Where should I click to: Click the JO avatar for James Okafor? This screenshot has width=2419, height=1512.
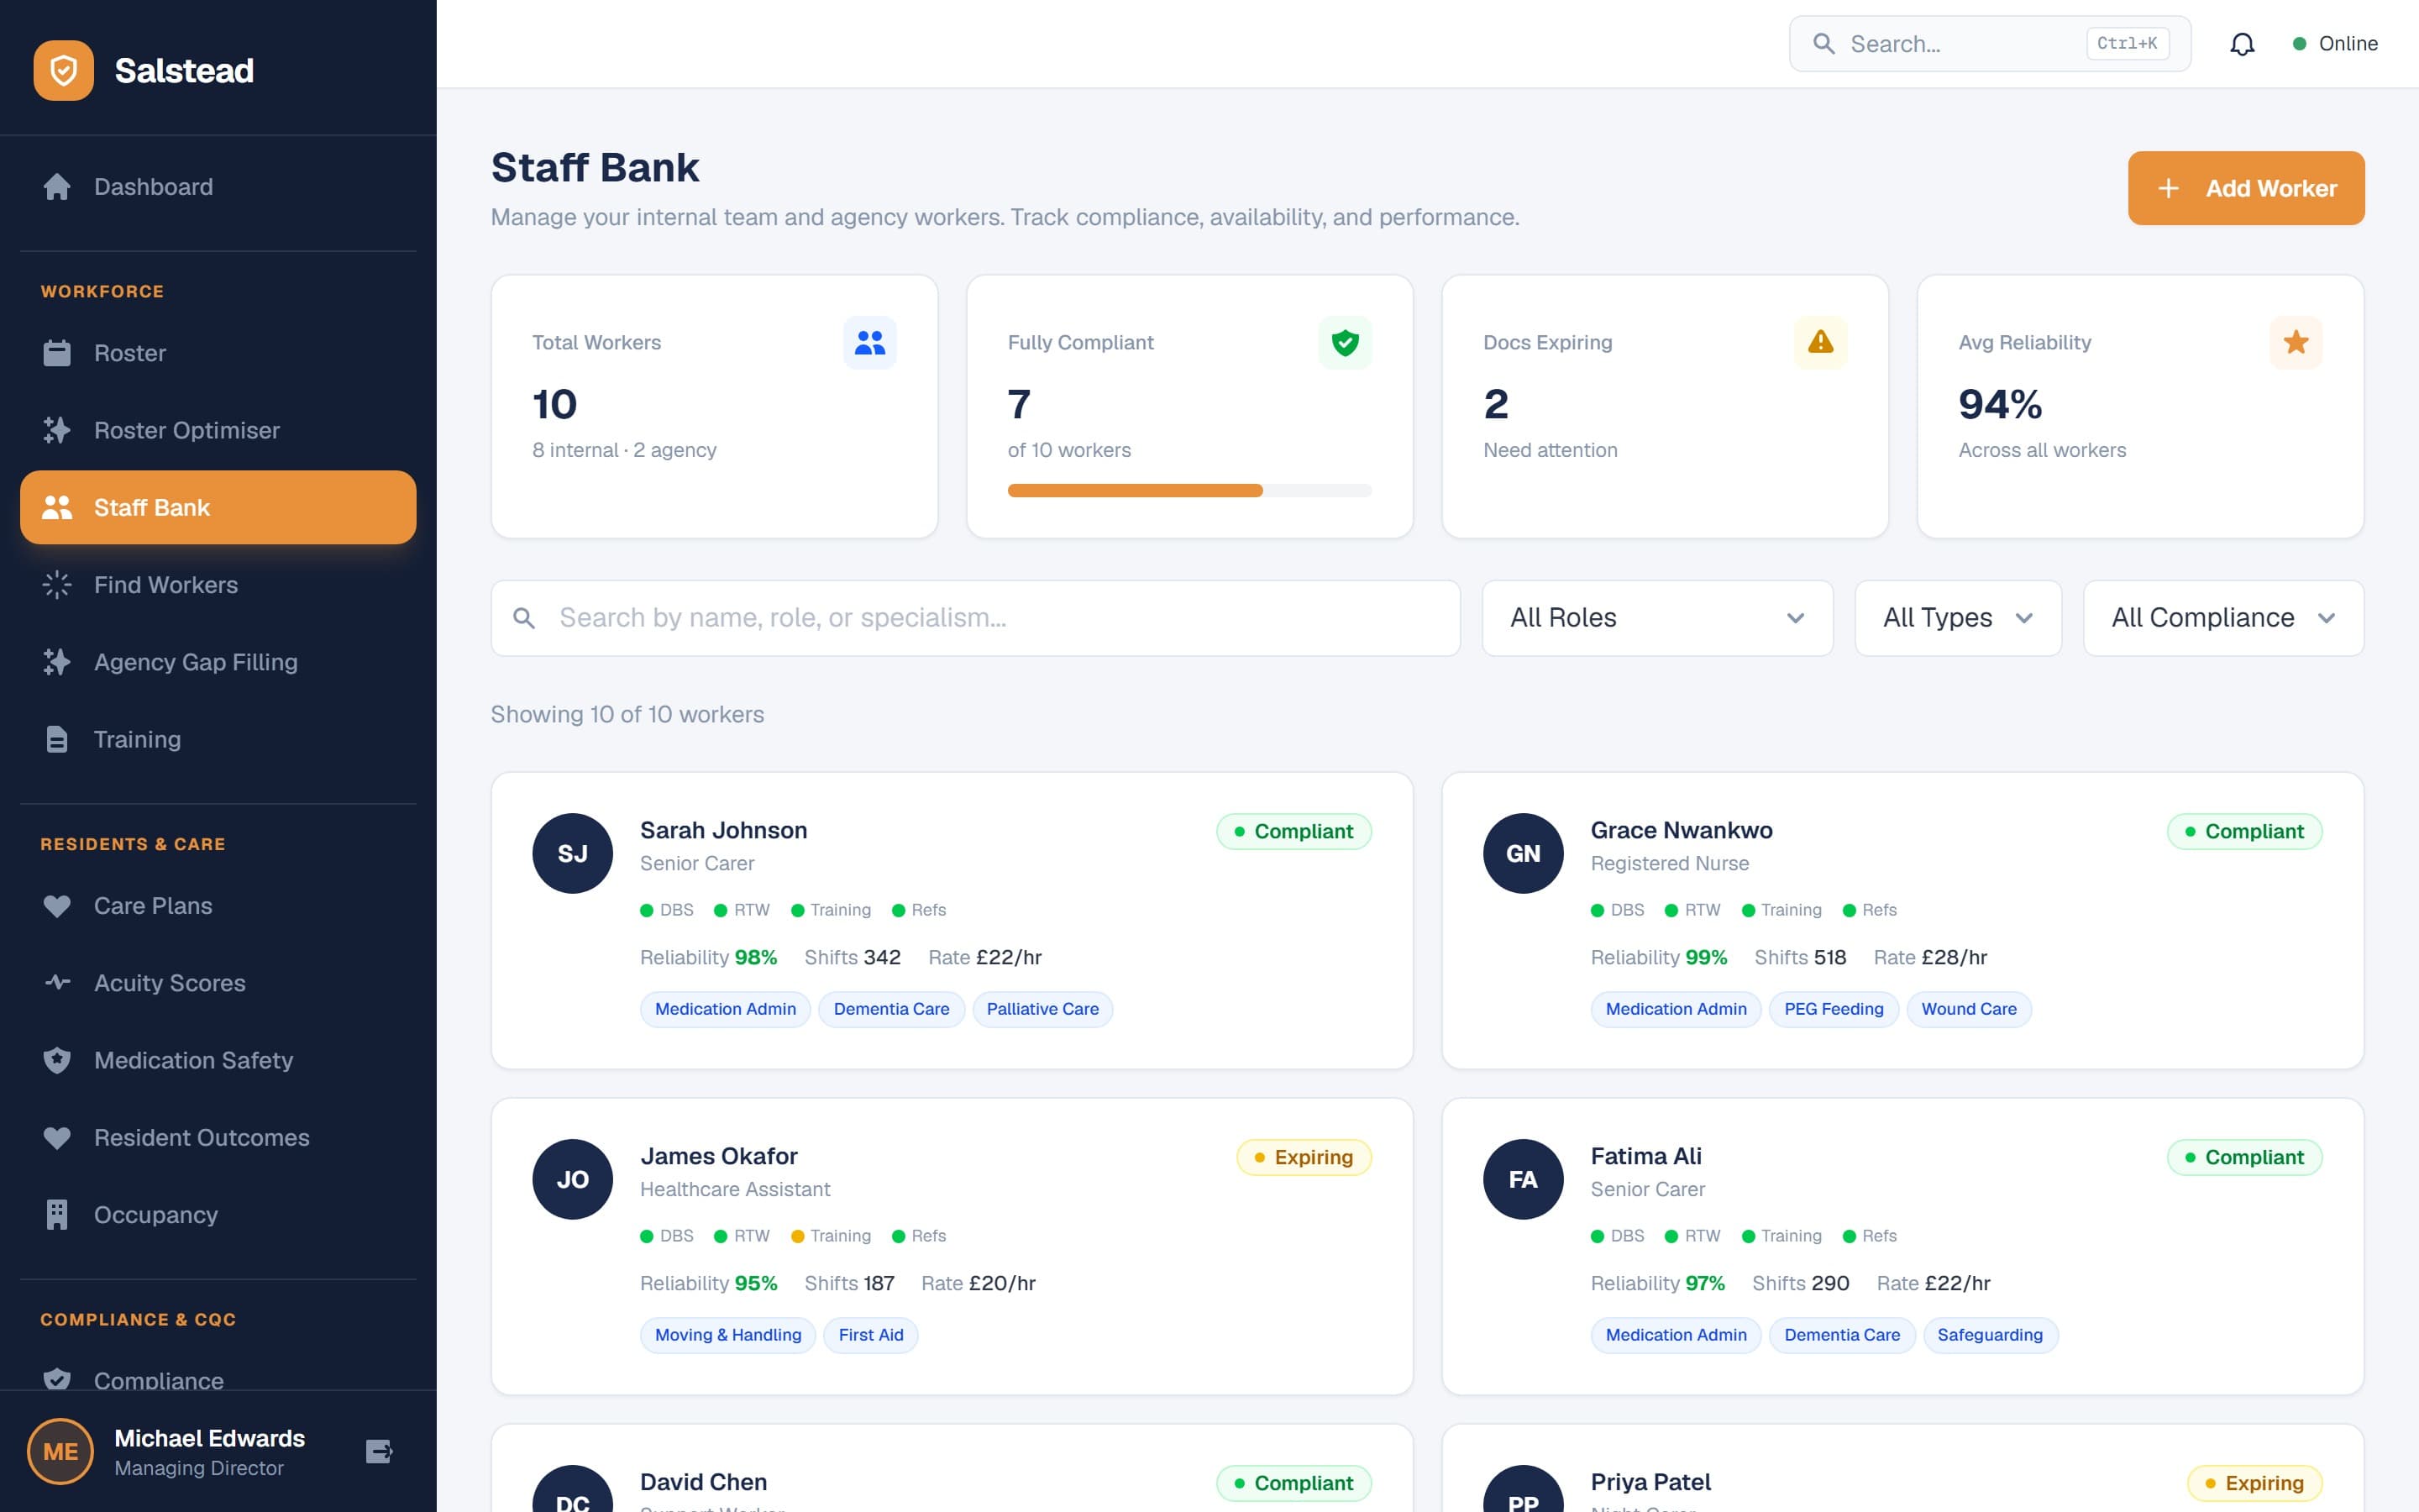pyautogui.click(x=573, y=1179)
